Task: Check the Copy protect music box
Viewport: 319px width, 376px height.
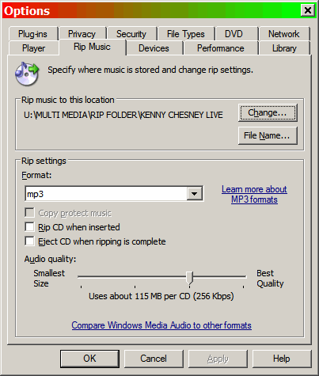Action: [x=29, y=213]
